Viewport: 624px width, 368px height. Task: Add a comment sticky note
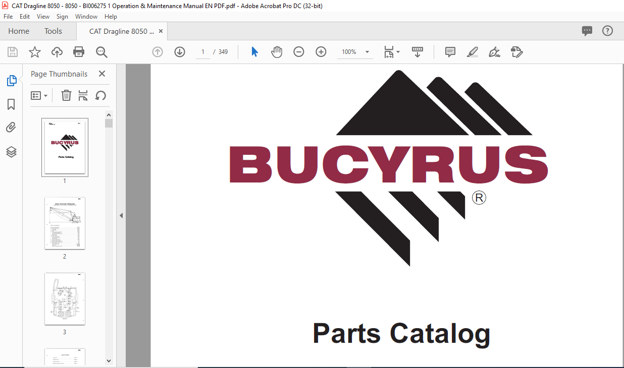450,52
